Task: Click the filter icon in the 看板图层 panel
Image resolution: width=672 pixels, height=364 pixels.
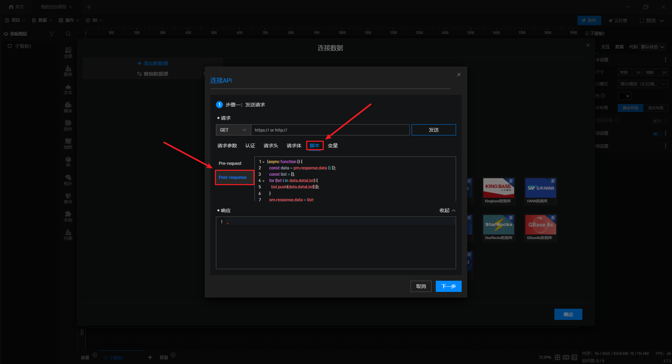Action: pyautogui.click(x=52, y=34)
